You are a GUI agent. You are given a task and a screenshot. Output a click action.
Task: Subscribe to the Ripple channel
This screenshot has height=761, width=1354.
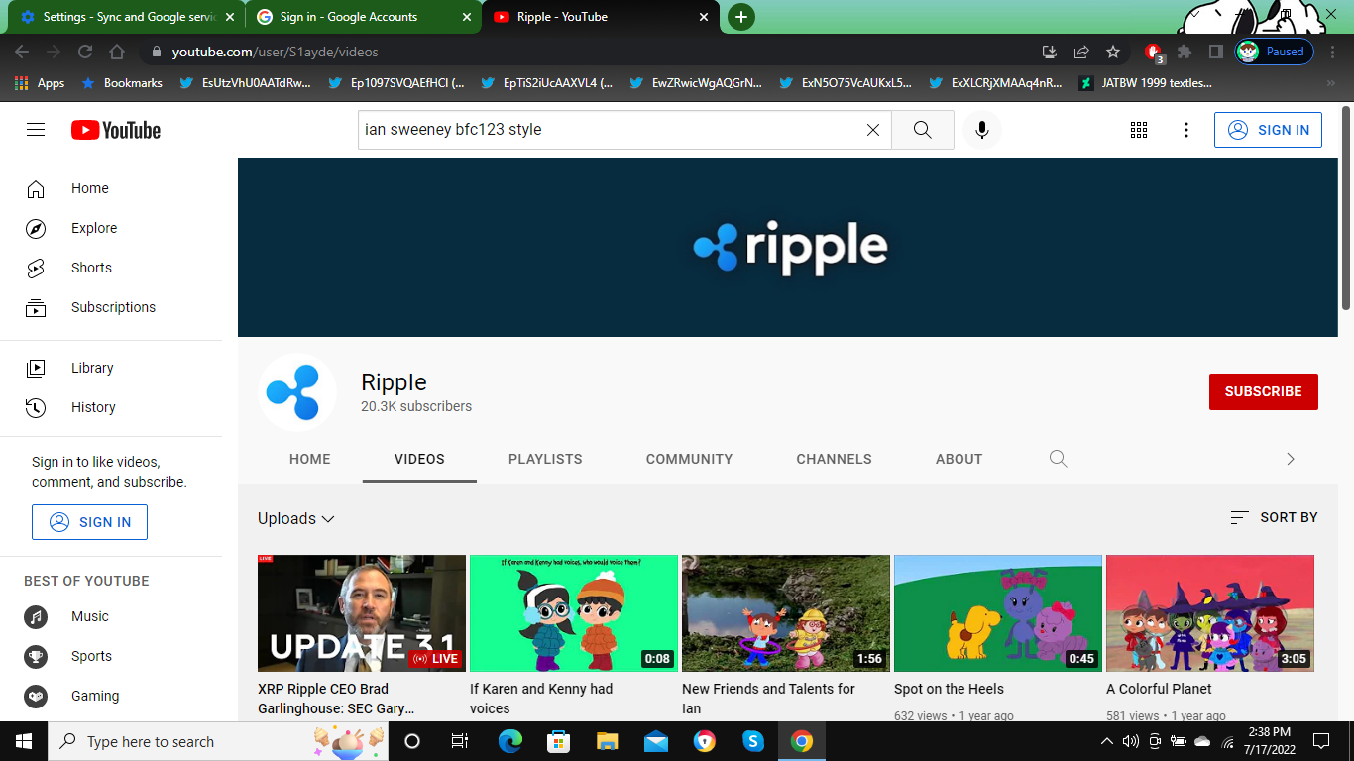[x=1263, y=391]
